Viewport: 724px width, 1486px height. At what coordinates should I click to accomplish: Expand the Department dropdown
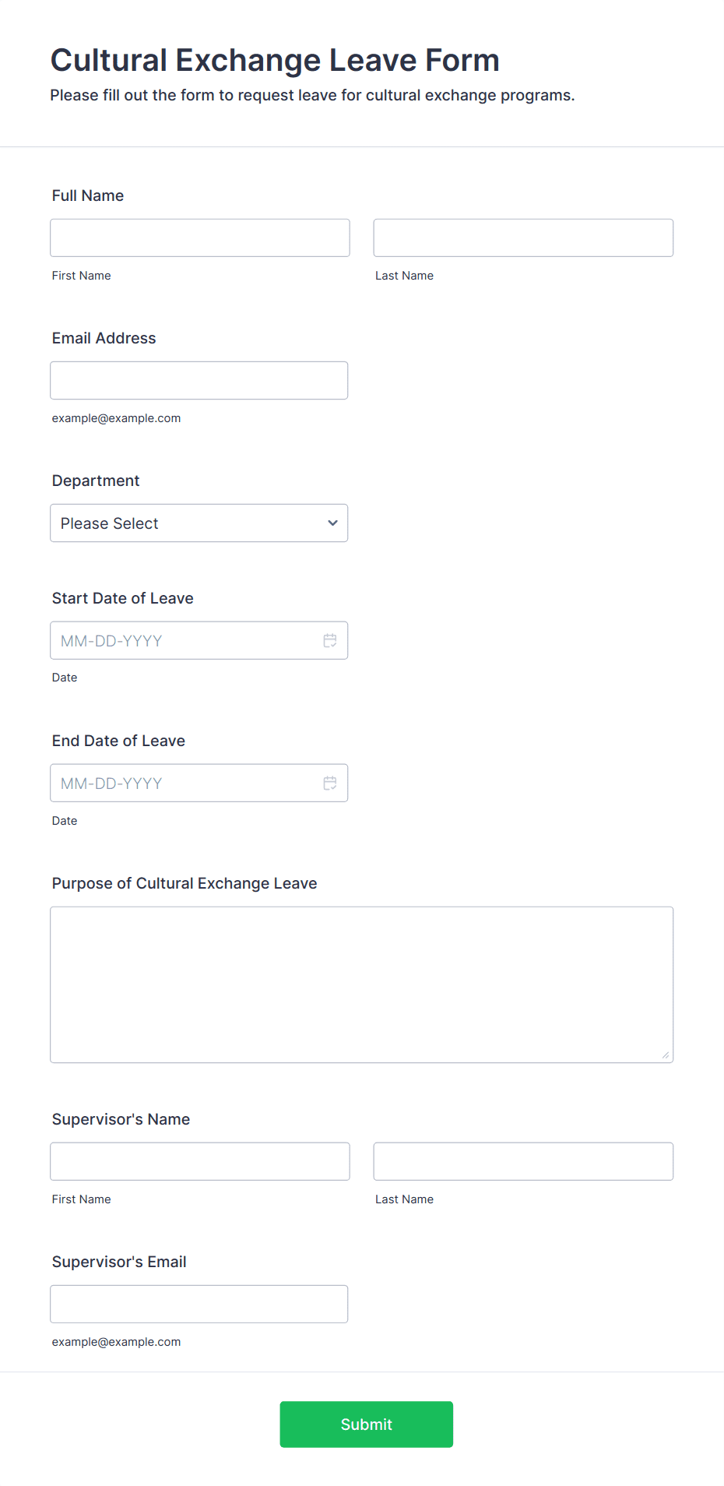tap(199, 523)
